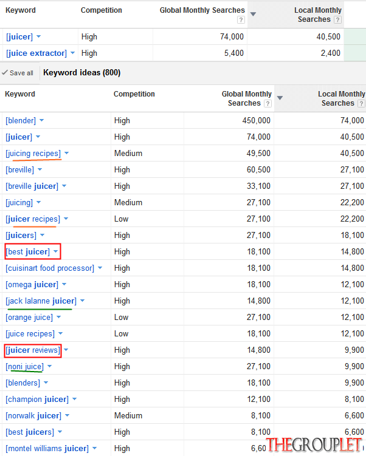The height and width of the screenshot is (456, 366).
Task: Open dropdown arrow beside [orange juice]
Action: tap(58, 317)
